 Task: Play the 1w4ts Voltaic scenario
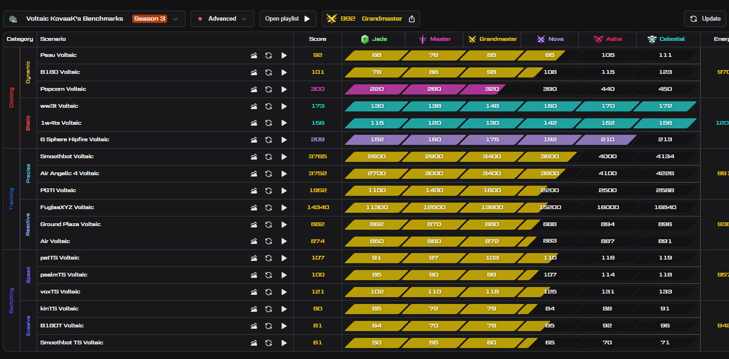pyautogui.click(x=284, y=123)
